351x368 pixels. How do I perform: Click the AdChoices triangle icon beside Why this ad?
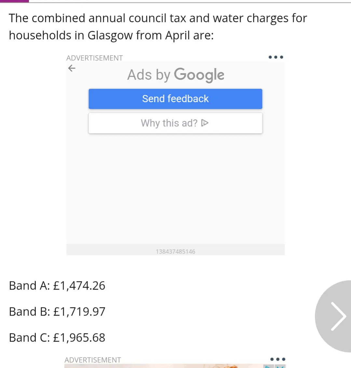point(205,123)
